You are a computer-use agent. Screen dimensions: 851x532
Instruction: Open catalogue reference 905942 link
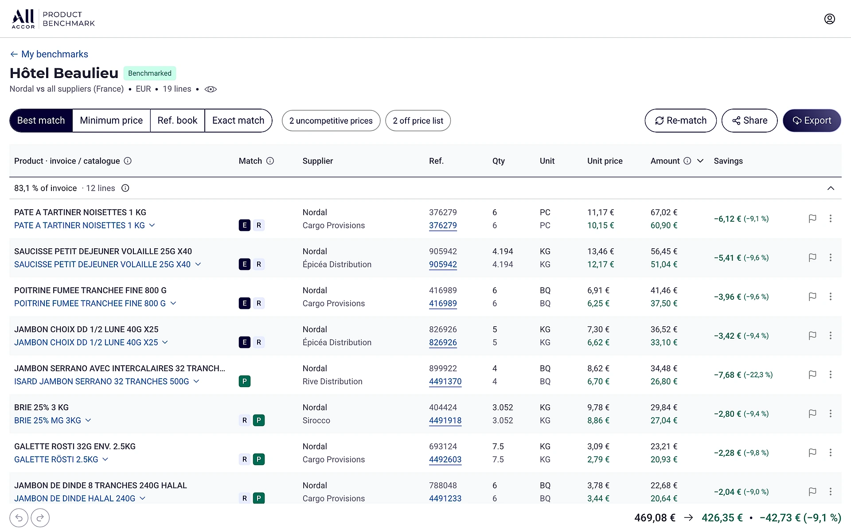click(443, 264)
